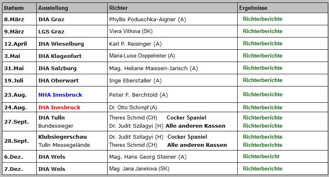Open Richterberichte for 7.Dez. IHA Wels
This screenshot has height=177, width=329.
263,169
